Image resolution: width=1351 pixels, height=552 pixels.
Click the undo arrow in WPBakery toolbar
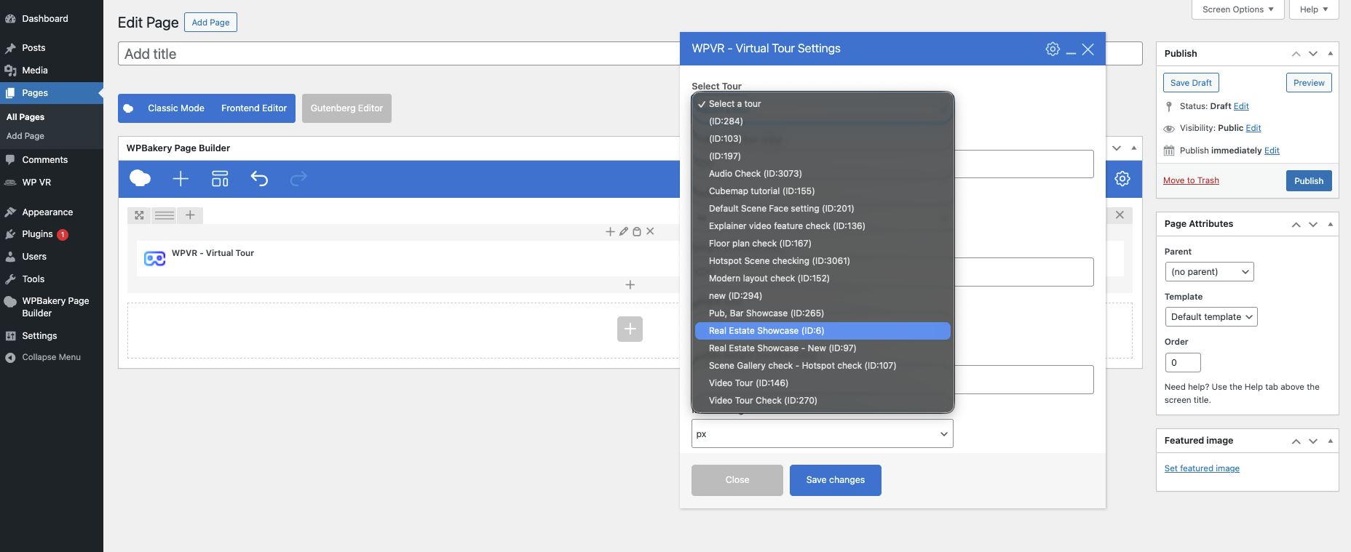(x=259, y=179)
